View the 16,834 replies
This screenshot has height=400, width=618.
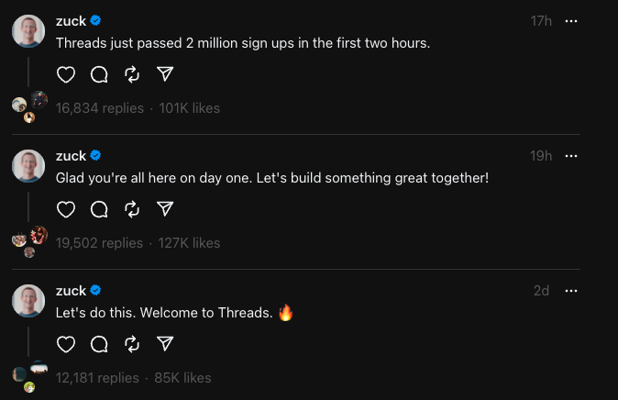(x=100, y=108)
